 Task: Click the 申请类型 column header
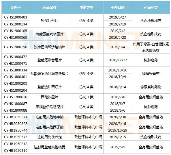(x=87, y=8)
